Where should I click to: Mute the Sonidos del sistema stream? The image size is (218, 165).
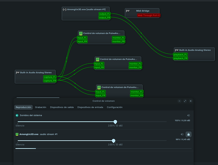tap(189, 115)
